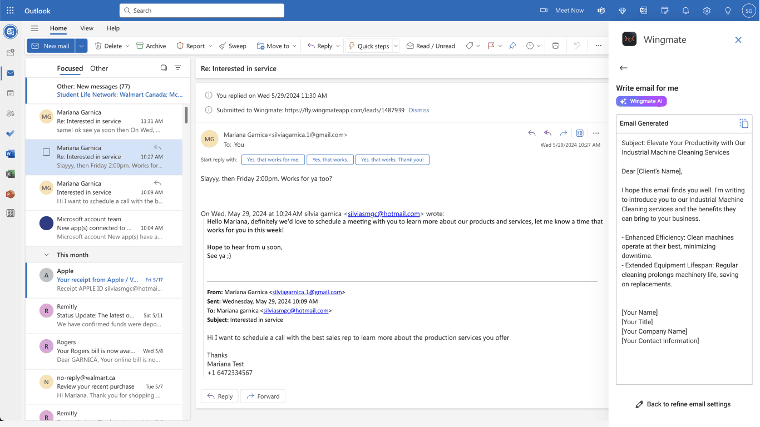The image size is (760, 427).
Task: Expand Report options dropdown
Action: click(x=210, y=46)
